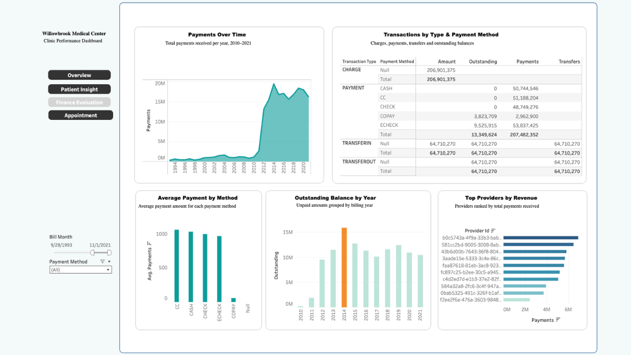
Task: Click the 2011 bar in Outstanding Balance chart
Action: (311, 302)
